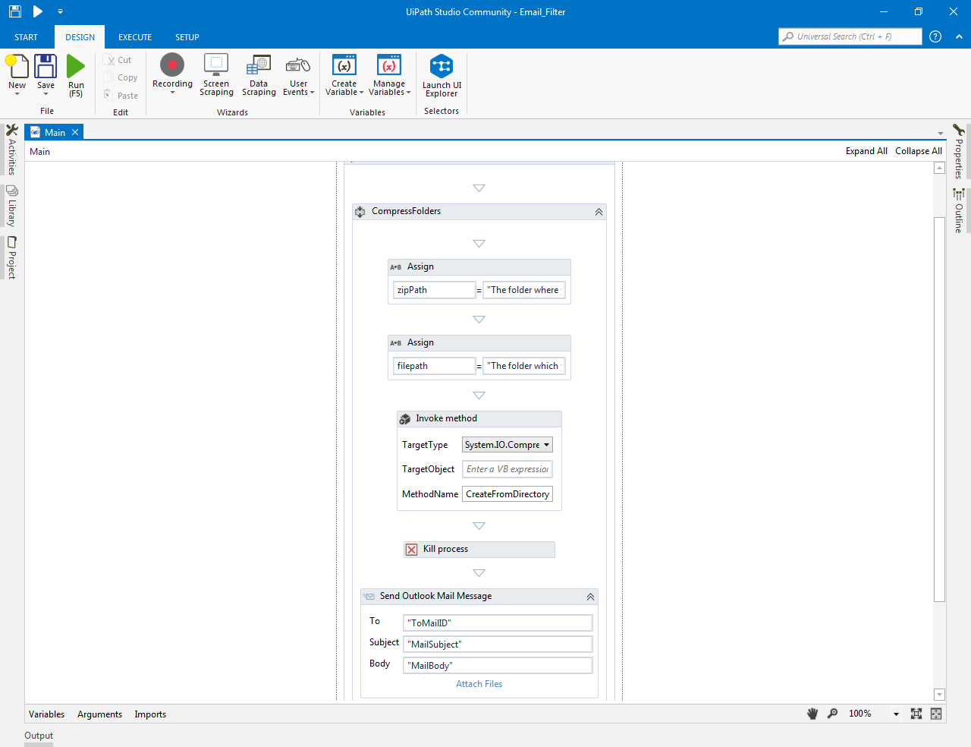
Task: Open the quick access toolbar dropdown arrow
Action: [x=60, y=11]
